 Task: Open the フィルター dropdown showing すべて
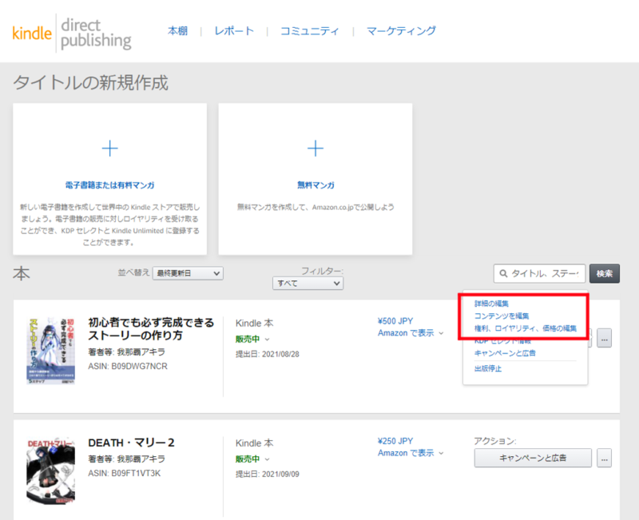(308, 284)
